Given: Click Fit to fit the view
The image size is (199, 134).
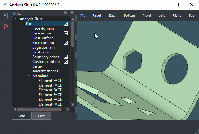Looking at the screenshot, I should [x=82, y=15].
